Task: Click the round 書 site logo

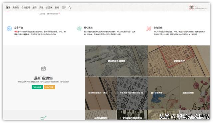Action: click(191, 8)
